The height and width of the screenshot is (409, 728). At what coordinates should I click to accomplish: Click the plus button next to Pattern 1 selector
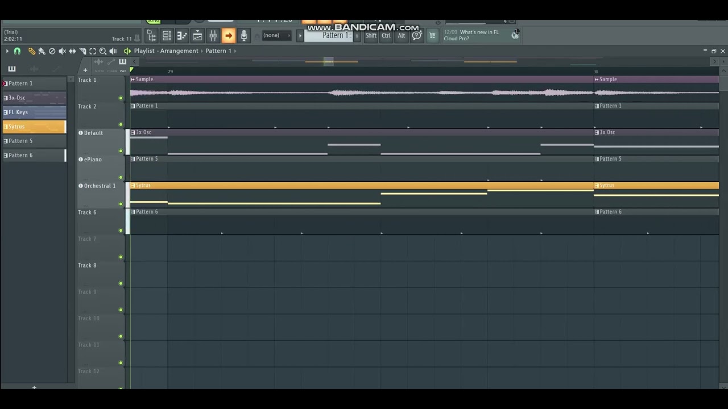click(357, 36)
